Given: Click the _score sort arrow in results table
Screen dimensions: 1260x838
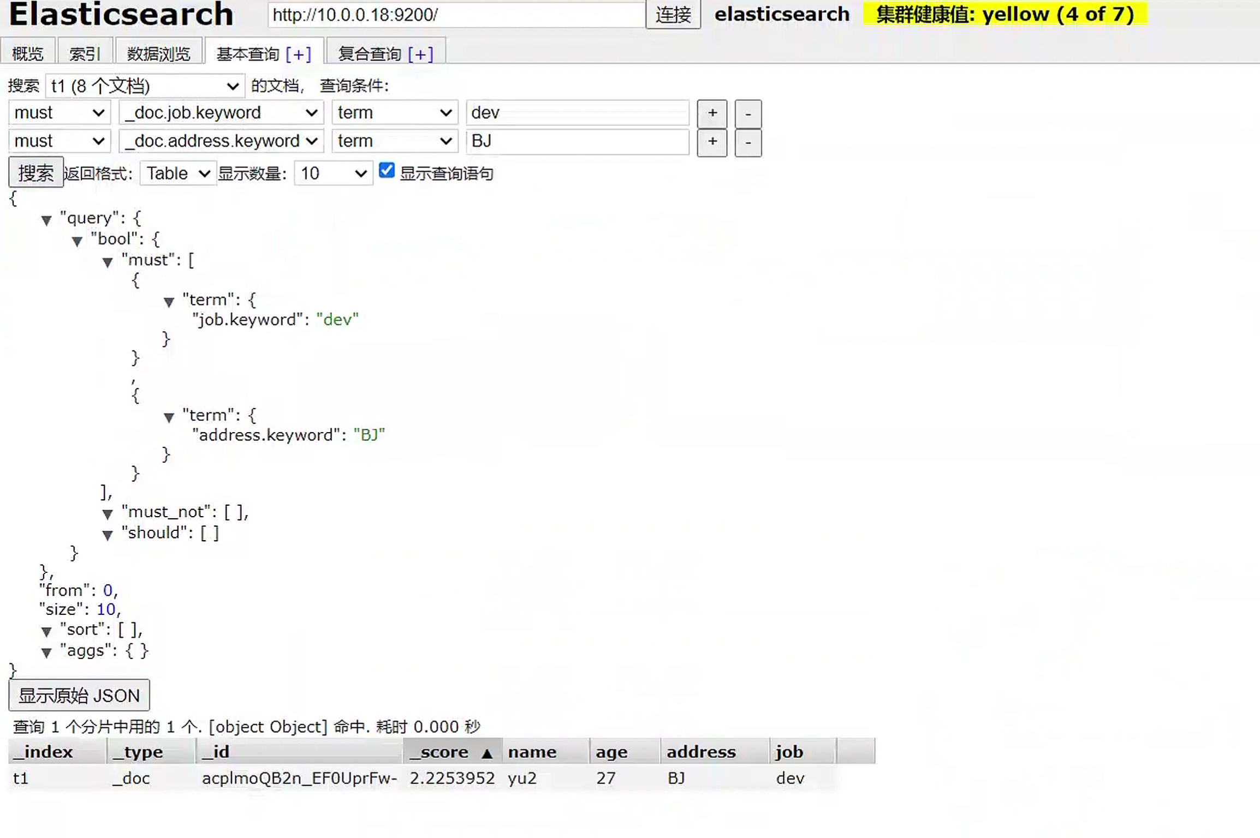Looking at the screenshot, I should pos(486,751).
